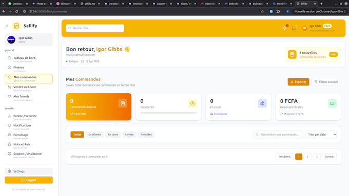Open Igor Gibbs profile avatar in sidebar
This screenshot has height=196, width=349.
[11, 40]
